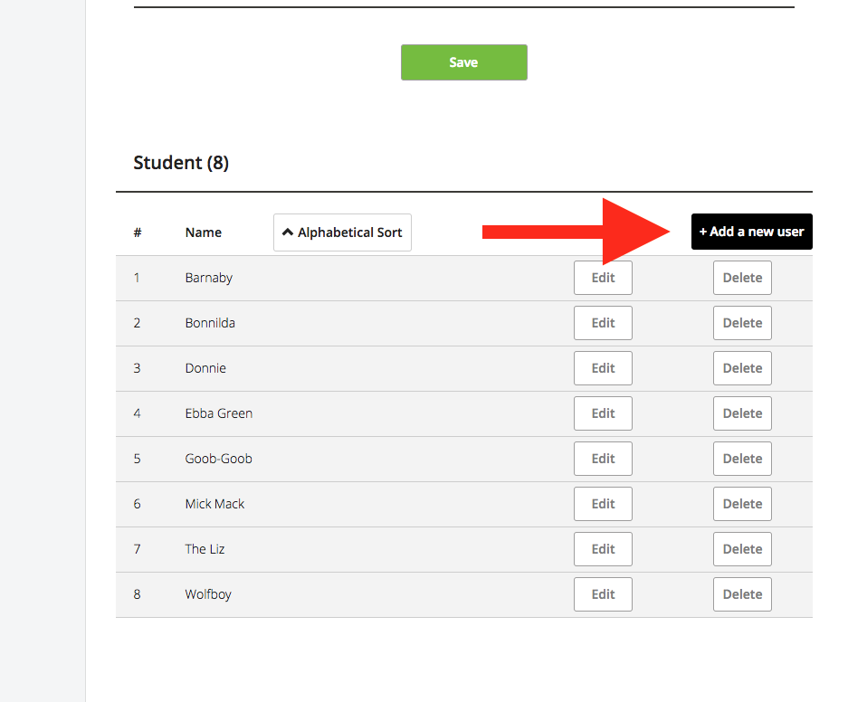This screenshot has width=867, height=702.
Task: Delete the student Wolfboy
Action: (x=742, y=594)
